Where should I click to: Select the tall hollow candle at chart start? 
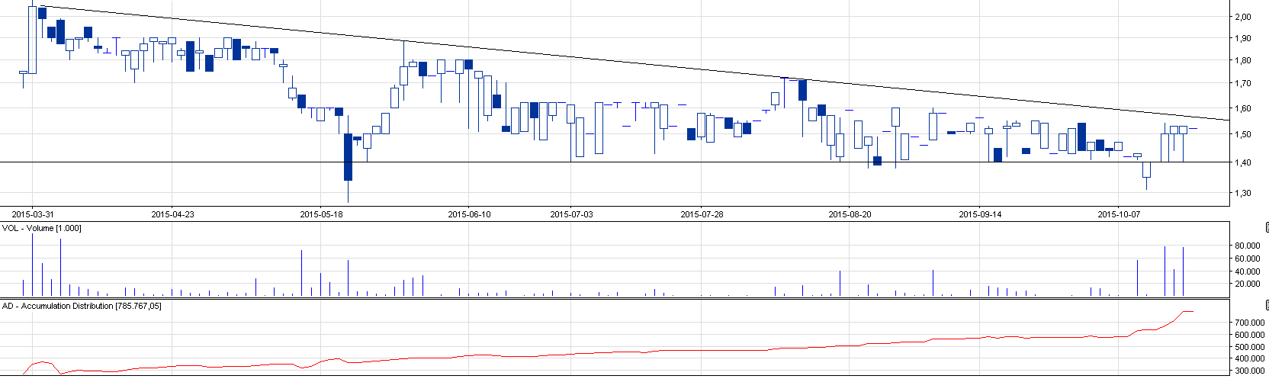tap(32, 40)
